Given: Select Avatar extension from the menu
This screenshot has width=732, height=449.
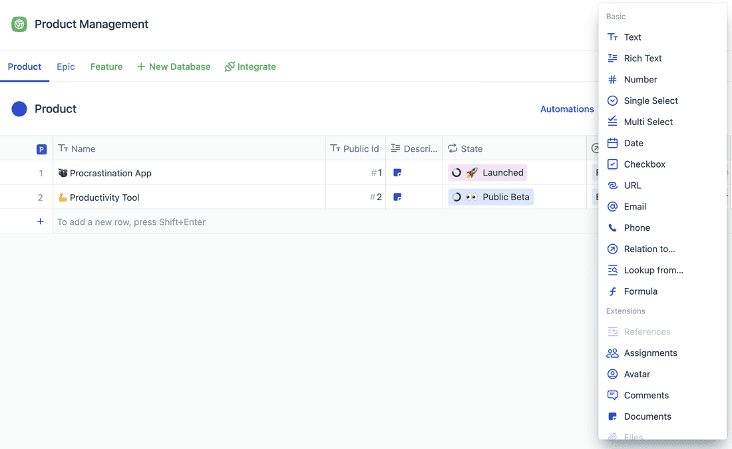Looking at the screenshot, I should coord(637,374).
